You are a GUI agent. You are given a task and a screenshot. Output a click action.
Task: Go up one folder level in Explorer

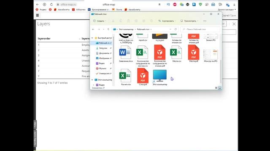point(108,29)
